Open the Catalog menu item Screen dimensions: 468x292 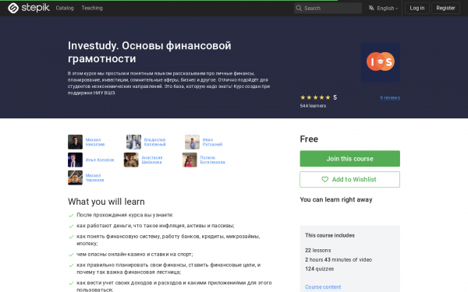(x=65, y=8)
